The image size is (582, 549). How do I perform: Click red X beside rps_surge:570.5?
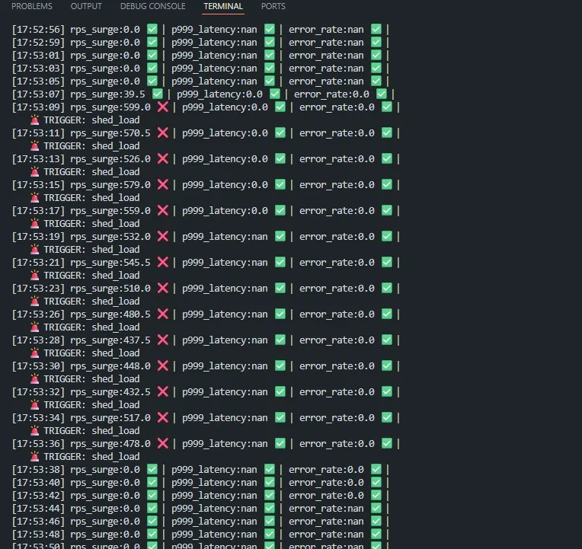click(162, 133)
